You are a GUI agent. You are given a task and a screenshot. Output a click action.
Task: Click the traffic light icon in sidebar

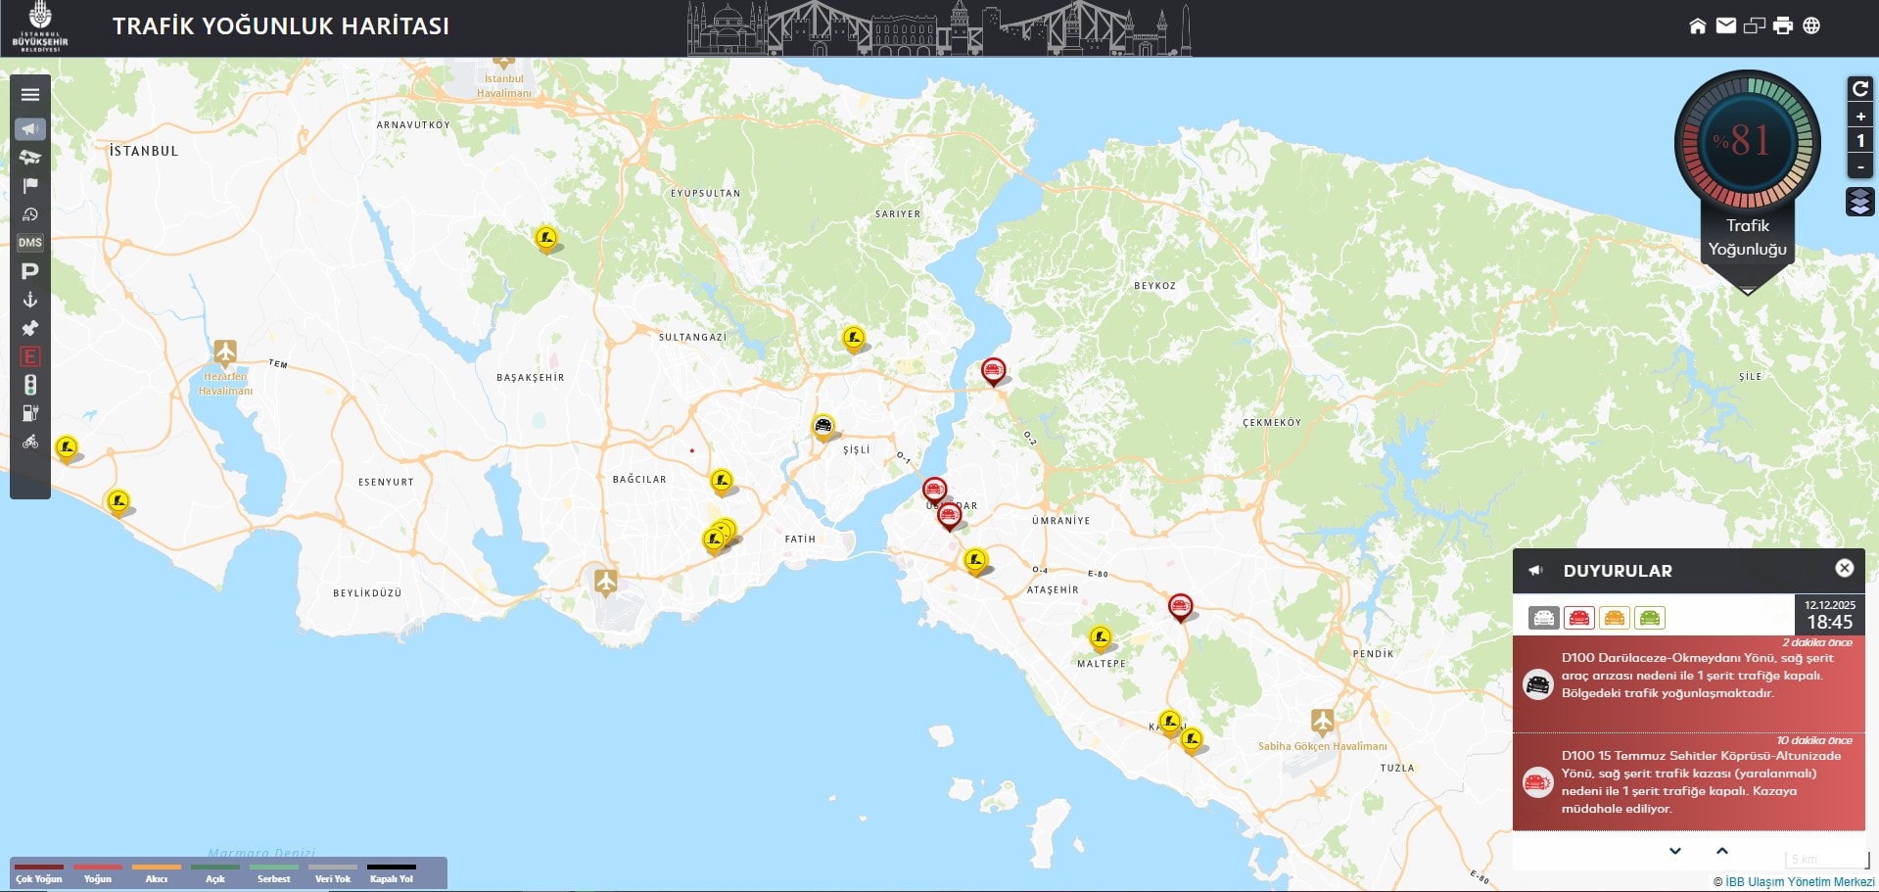click(x=30, y=385)
